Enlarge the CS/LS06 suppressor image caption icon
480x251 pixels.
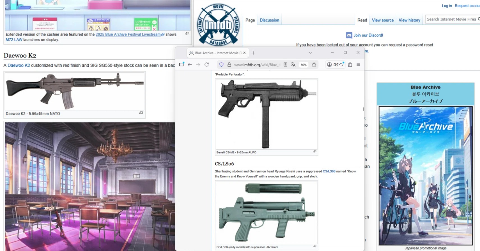(x=315, y=246)
